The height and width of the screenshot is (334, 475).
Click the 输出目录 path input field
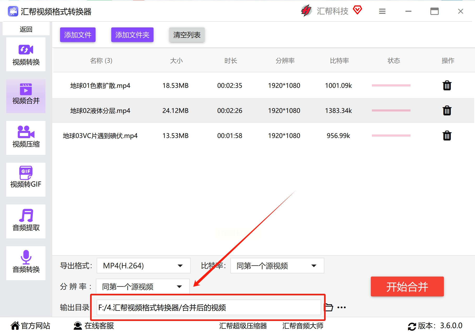click(208, 307)
